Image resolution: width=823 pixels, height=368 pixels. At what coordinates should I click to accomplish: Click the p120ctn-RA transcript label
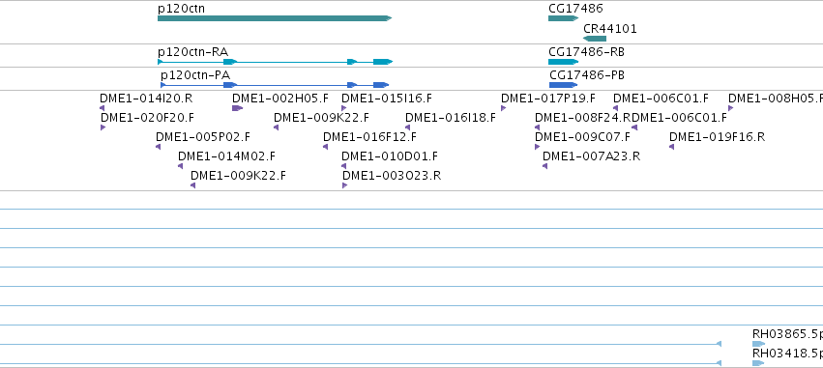pos(192,52)
